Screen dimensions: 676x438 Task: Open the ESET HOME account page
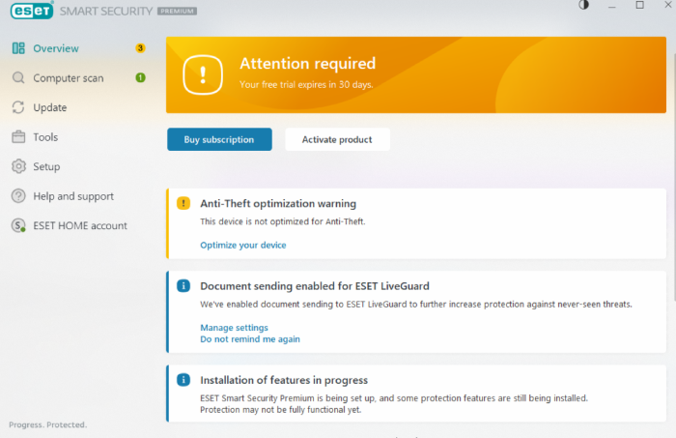click(x=78, y=225)
